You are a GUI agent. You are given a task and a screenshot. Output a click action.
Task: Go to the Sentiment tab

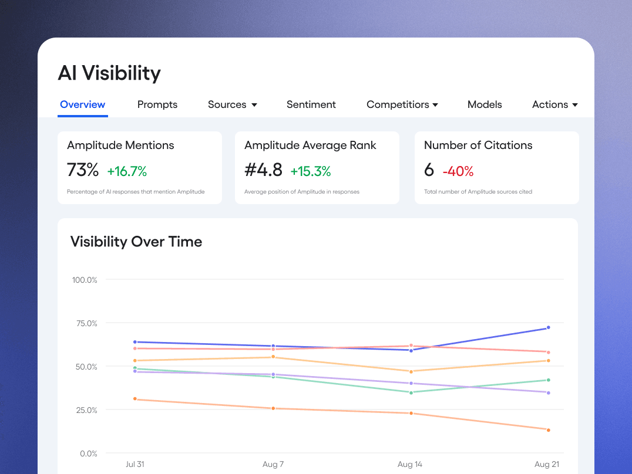(x=311, y=104)
